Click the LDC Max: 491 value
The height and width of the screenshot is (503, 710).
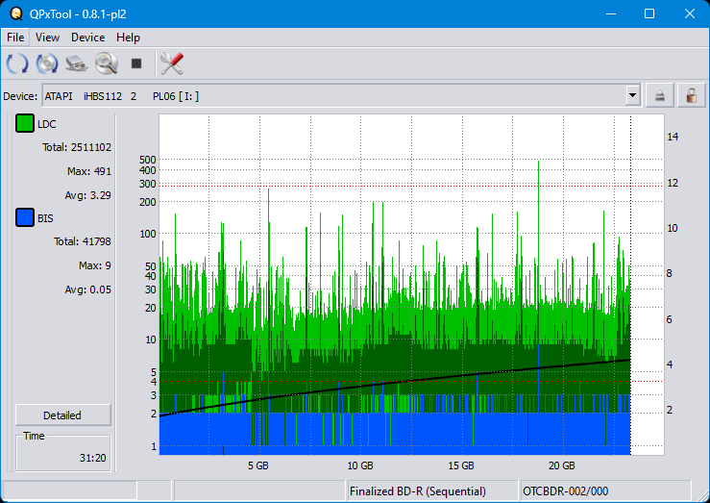click(89, 171)
